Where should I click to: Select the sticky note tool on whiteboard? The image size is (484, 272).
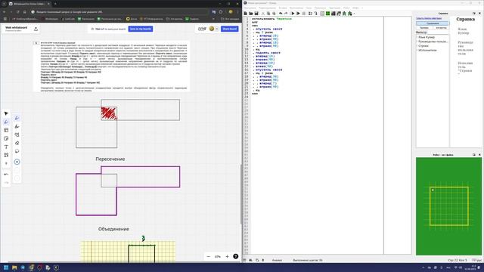[6, 139]
